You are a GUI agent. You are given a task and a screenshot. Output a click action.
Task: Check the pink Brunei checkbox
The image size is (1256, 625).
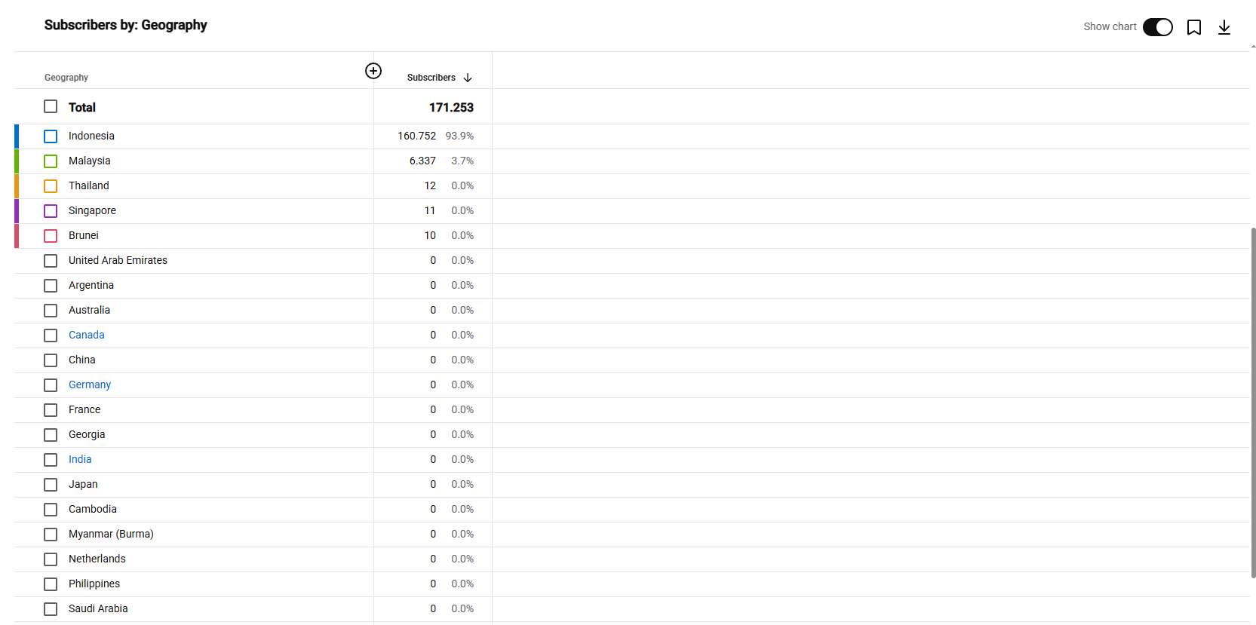click(51, 236)
